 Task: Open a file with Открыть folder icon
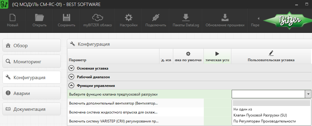[39, 18]
